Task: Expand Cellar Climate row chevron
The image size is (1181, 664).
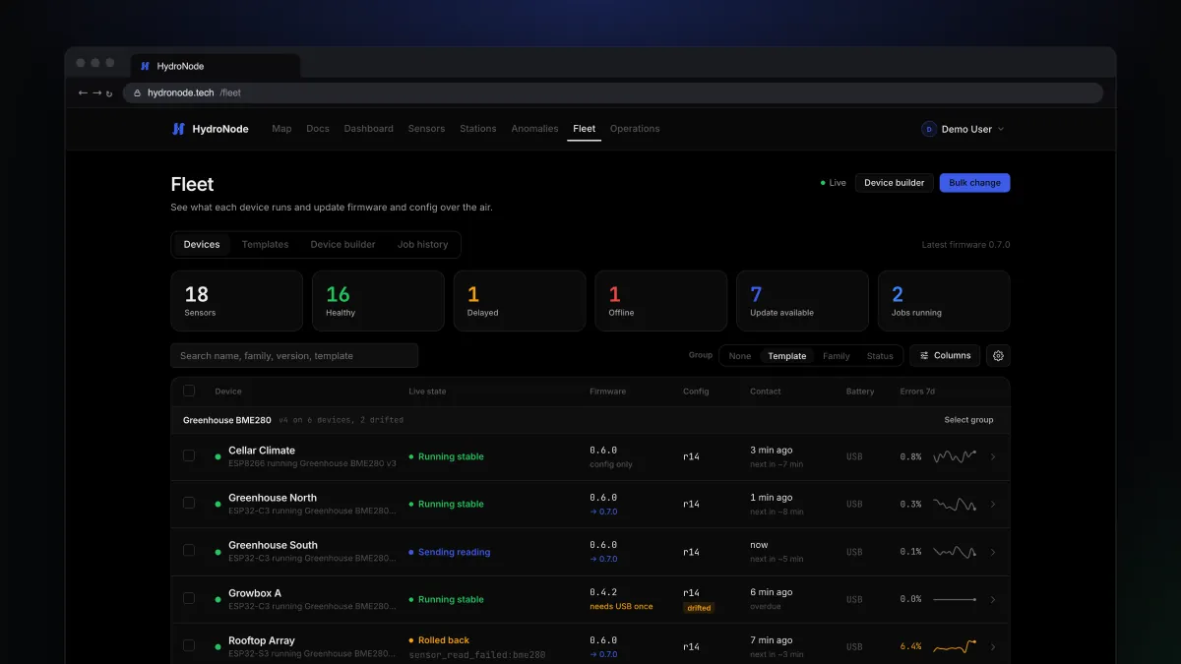Action: click(993, 456)
